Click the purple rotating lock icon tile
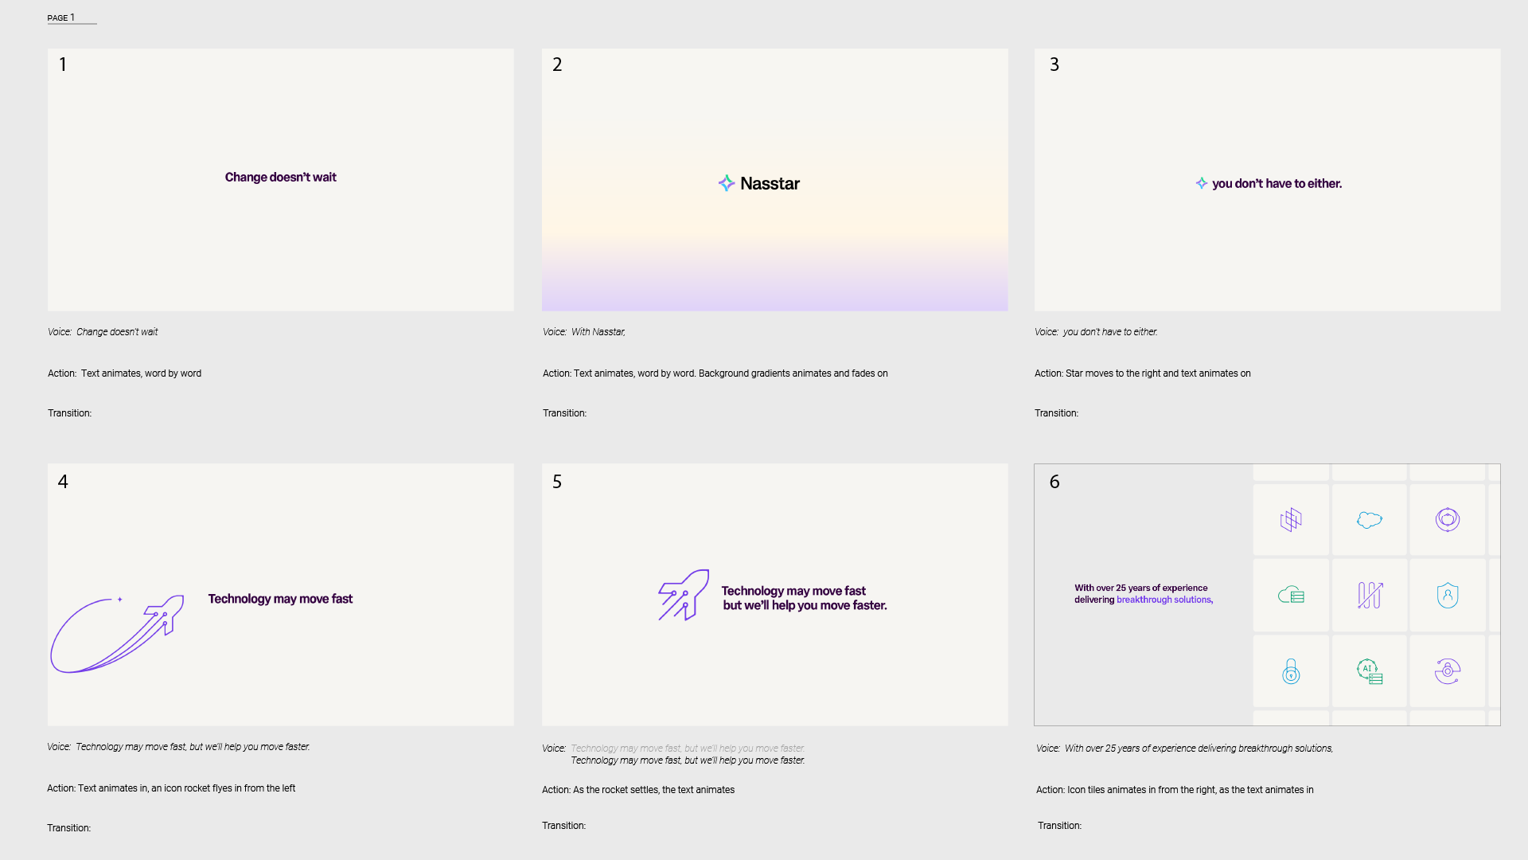 point(1447,671)
